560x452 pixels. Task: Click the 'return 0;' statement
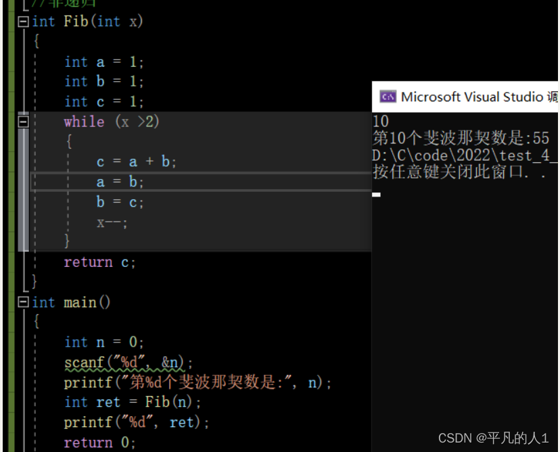(99, 443)
